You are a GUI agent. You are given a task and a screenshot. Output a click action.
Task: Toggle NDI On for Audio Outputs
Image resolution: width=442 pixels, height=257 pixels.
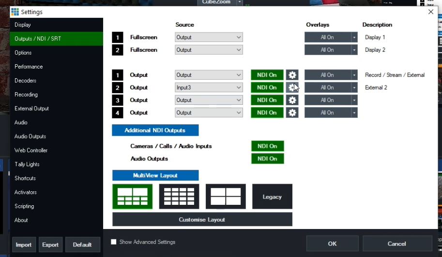[x=267, y=158]
